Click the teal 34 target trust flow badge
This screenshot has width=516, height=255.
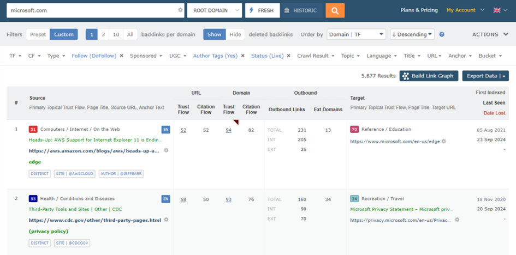[x=354, y=199]
